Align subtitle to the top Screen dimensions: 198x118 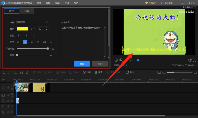(x=38, y=42)
